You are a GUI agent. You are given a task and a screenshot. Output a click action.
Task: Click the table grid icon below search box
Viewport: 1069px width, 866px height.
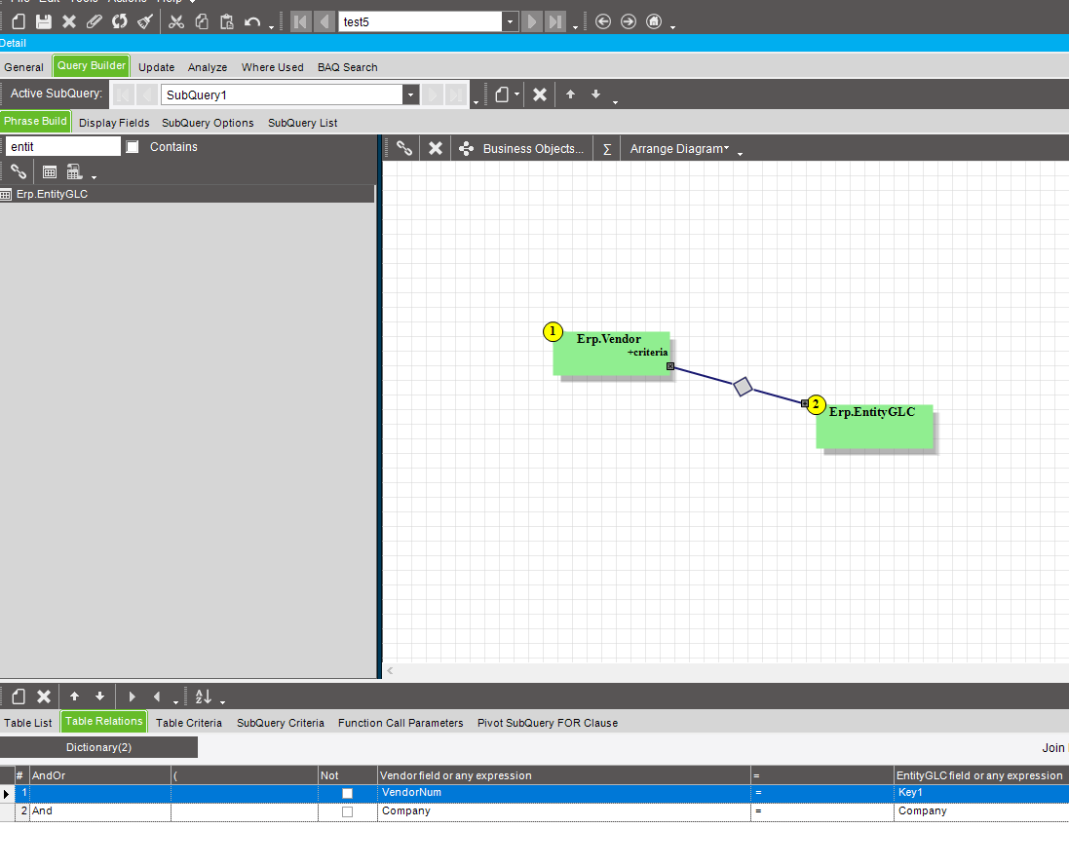[50, 171]
